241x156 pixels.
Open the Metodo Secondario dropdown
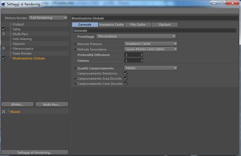tap(151, 49)
